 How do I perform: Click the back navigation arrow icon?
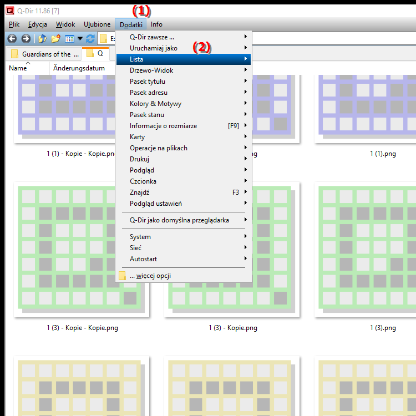[x=12, y=39]
